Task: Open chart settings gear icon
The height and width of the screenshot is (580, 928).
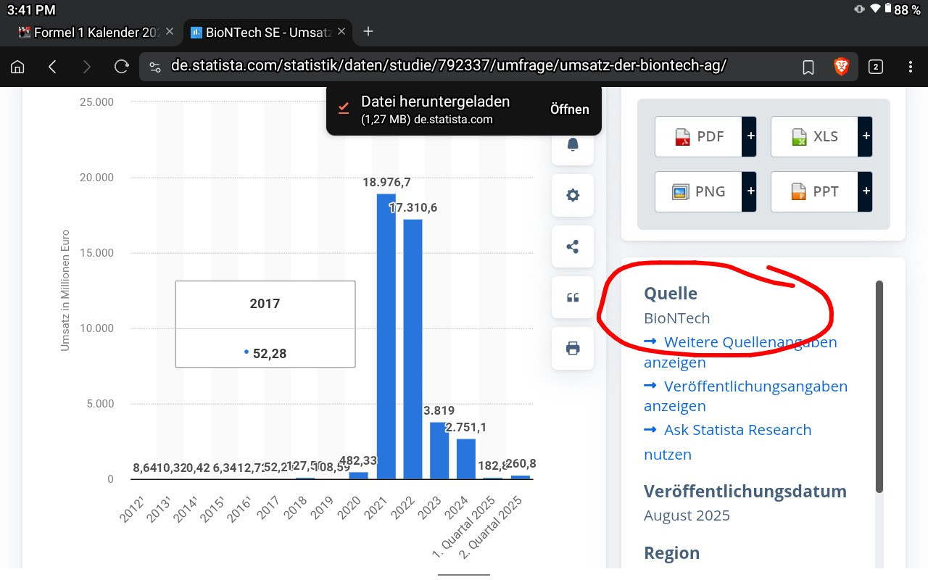Action: tap(573, 195)
